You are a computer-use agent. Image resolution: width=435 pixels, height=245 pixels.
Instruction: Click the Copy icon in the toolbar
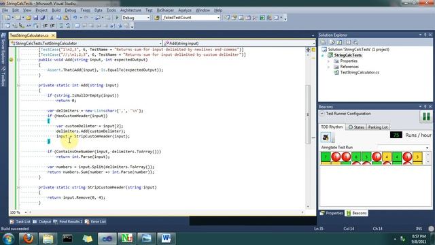coord(59,18)
